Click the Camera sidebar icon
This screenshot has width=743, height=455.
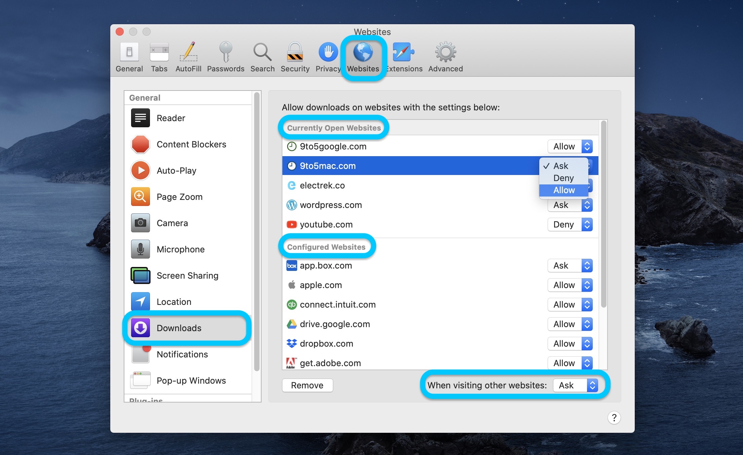[141, 223]
